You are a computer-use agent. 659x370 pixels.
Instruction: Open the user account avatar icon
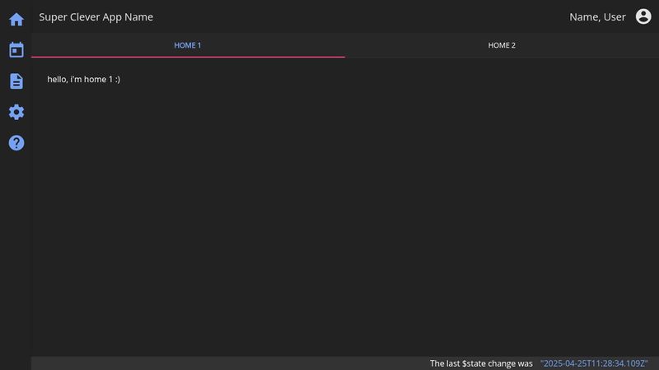pos(643,16)
